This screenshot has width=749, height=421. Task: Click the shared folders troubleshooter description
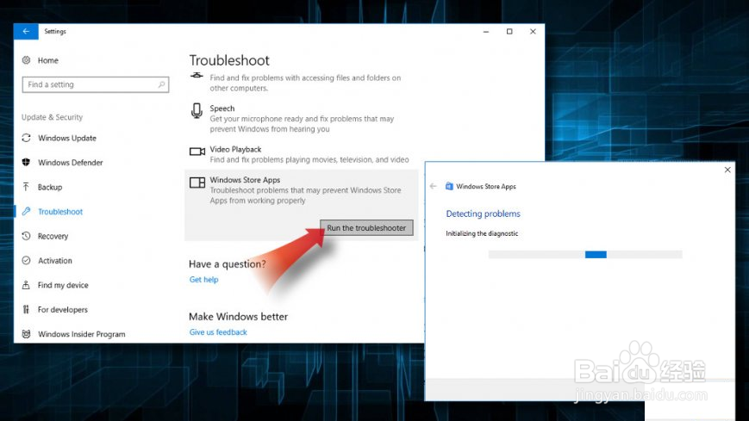pyautogui.click(x=305, y=83)
